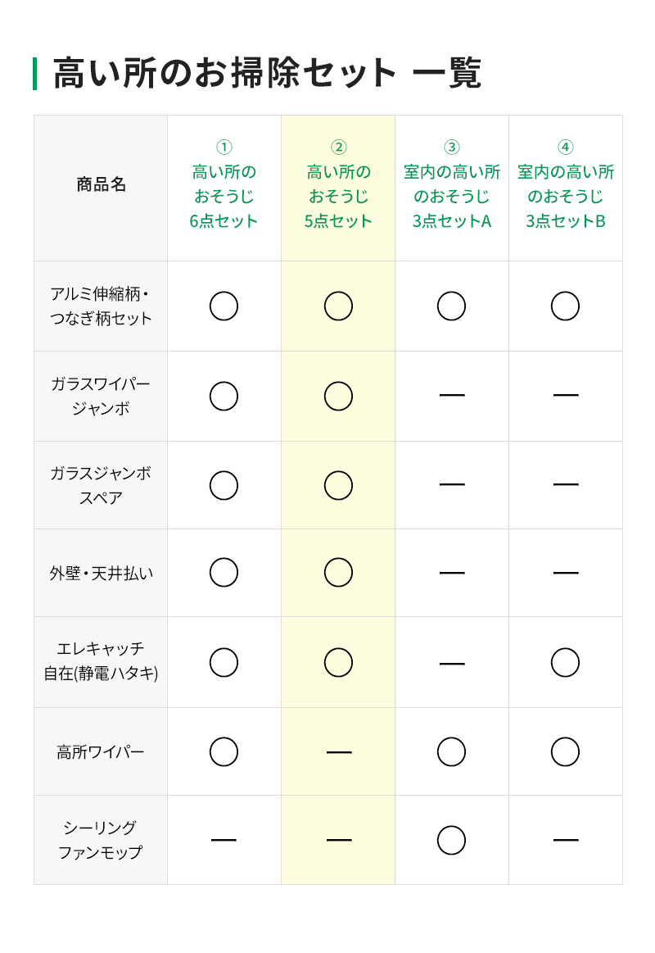Image resolution: width=655 pixels, height=953 pixels.
Task: Click the dash for 3点セットA エレキャッチ自在 row
Action: click(x=451, y=663)
